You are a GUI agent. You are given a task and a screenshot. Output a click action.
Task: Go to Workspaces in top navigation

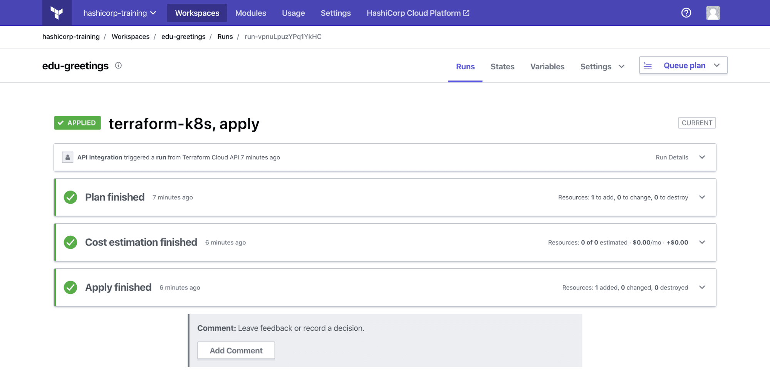[197, 13]
